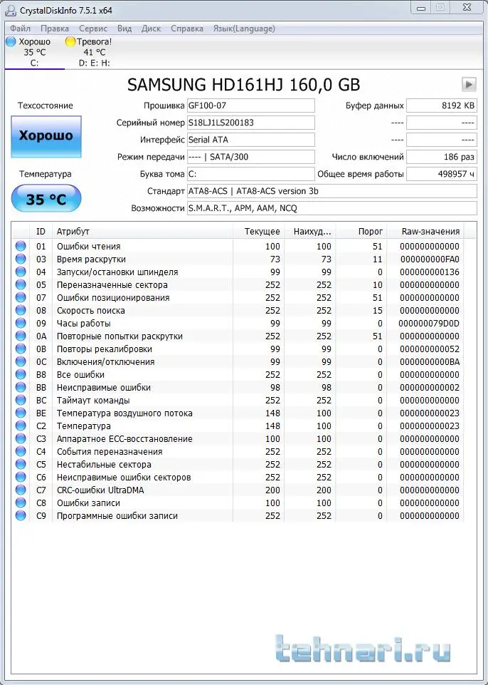The height and width of the screenshot is (685, 488).
Task: Click status icon of C8 Ошибки записи row
Action: (21, 503)
